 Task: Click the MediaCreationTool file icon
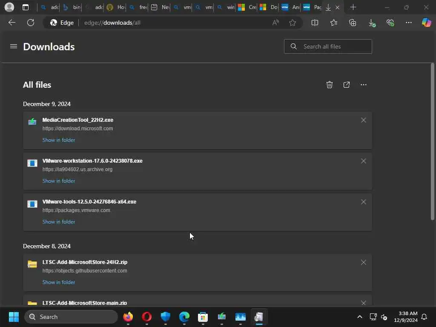click(32, 121)
